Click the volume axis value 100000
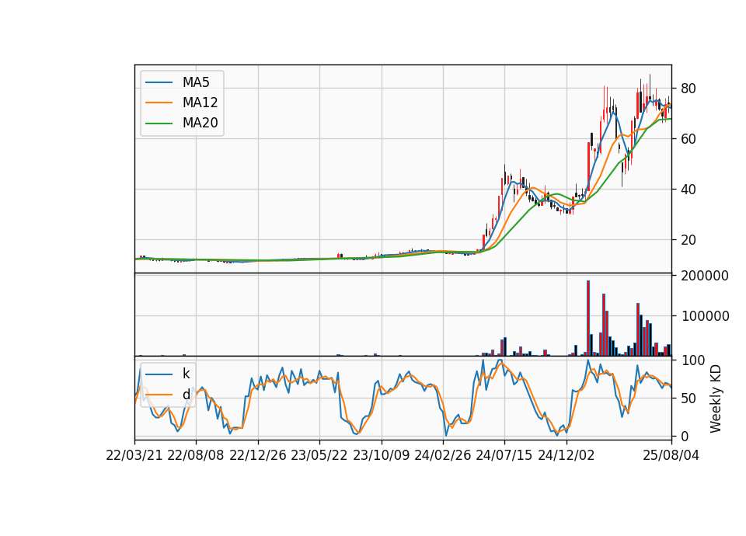Viewport: 746px width, 536px height. (705, 316)
